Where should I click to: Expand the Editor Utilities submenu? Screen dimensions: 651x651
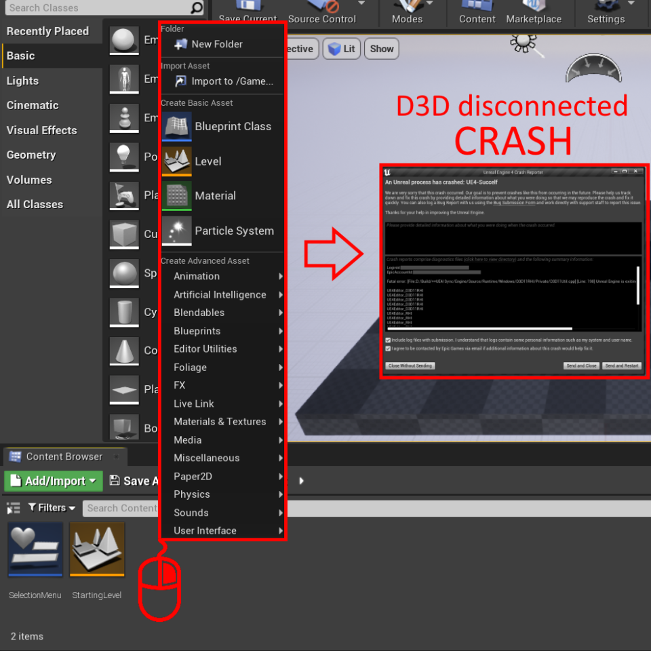pyautogui.click(x=223, y=349)
